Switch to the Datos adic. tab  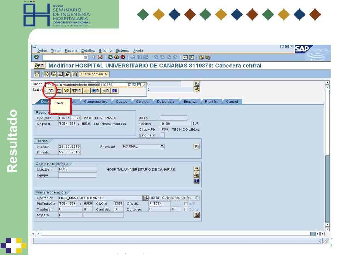(166, 102)
